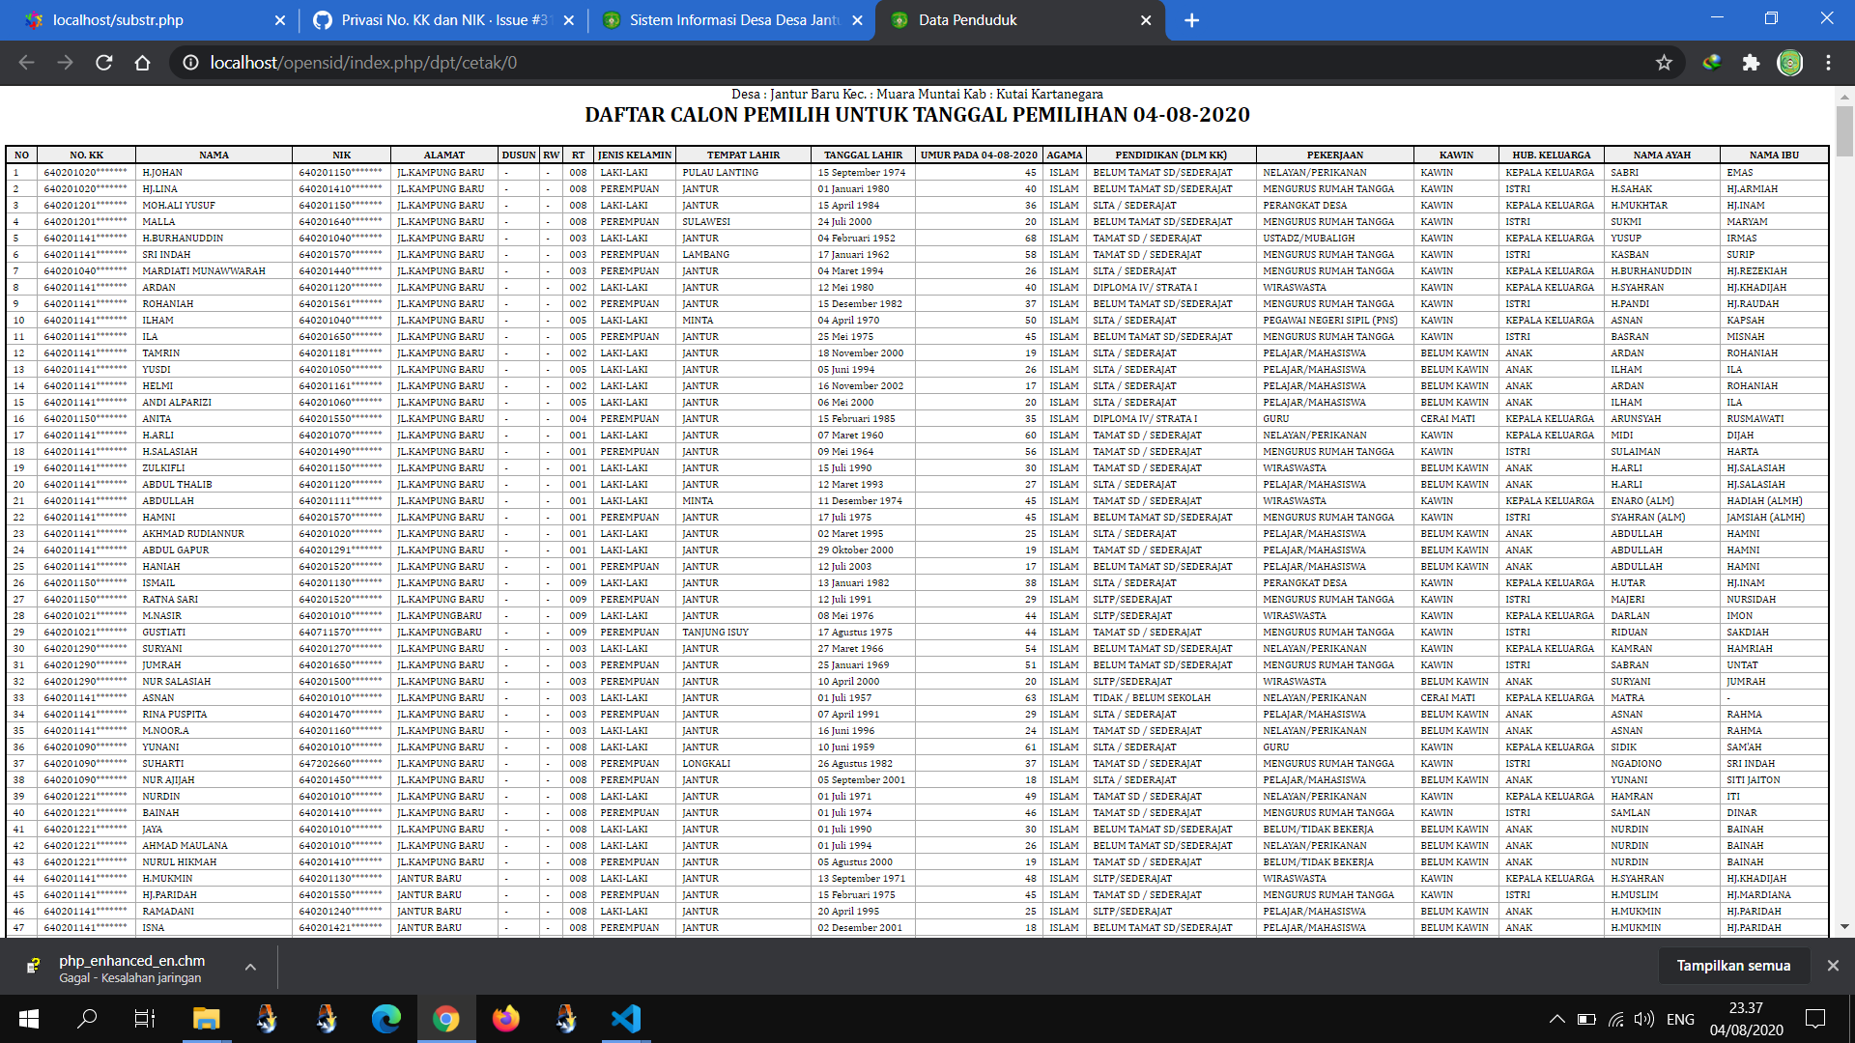Expand the php_enhanced_en.chm download options
This screenshot has height=1043, width=1855.
(x=250, y=967)
